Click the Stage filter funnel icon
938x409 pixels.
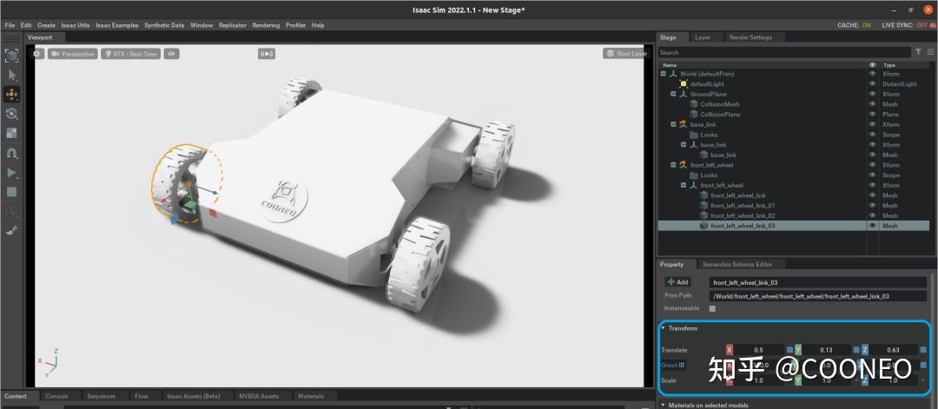coord(919,52)
